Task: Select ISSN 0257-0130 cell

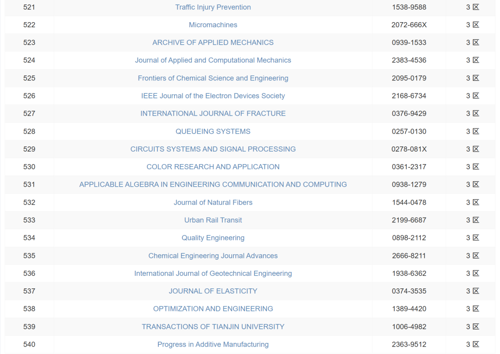Action: coord(409,131)
